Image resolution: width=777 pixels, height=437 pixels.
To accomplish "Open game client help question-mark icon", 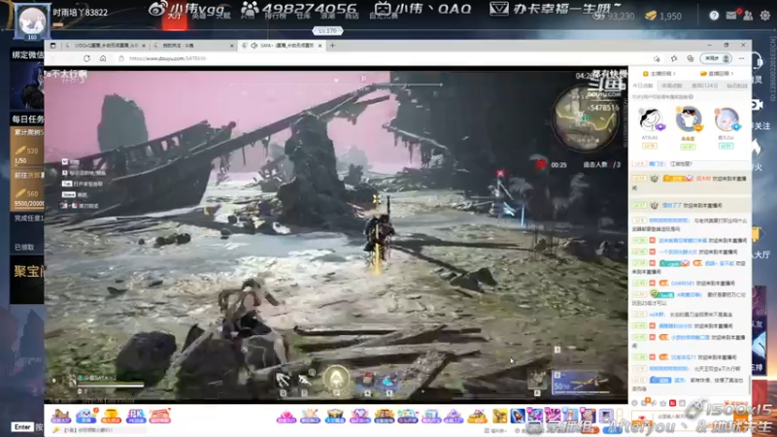I will coord(714,16).
